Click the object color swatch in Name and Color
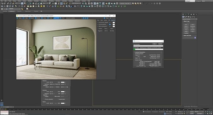The width and height of the screenshot is (213, 115). [195, 37]
